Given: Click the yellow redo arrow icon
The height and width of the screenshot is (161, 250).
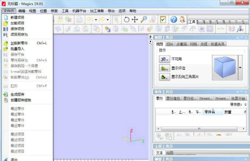Looking at the screenshot, I should [x=102, y=20].
